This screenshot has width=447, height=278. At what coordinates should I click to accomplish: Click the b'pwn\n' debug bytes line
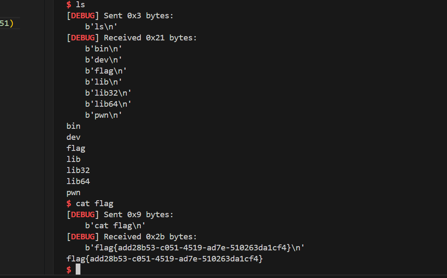pos(103,115)
